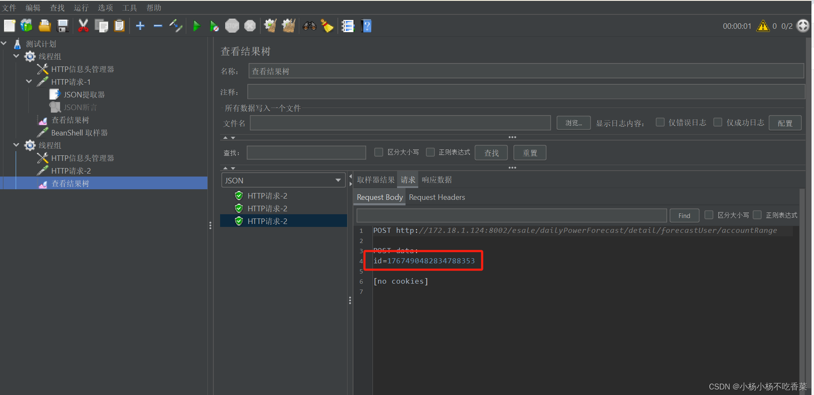Screen dimensions: 814x395
Task: Select the Request Body tab
Action: point(380,197)
